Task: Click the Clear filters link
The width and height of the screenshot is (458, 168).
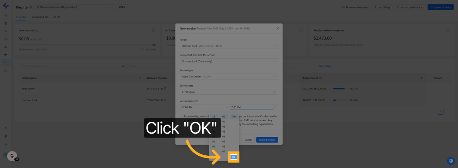Action: pyautogui.click(x=325, y=66)
